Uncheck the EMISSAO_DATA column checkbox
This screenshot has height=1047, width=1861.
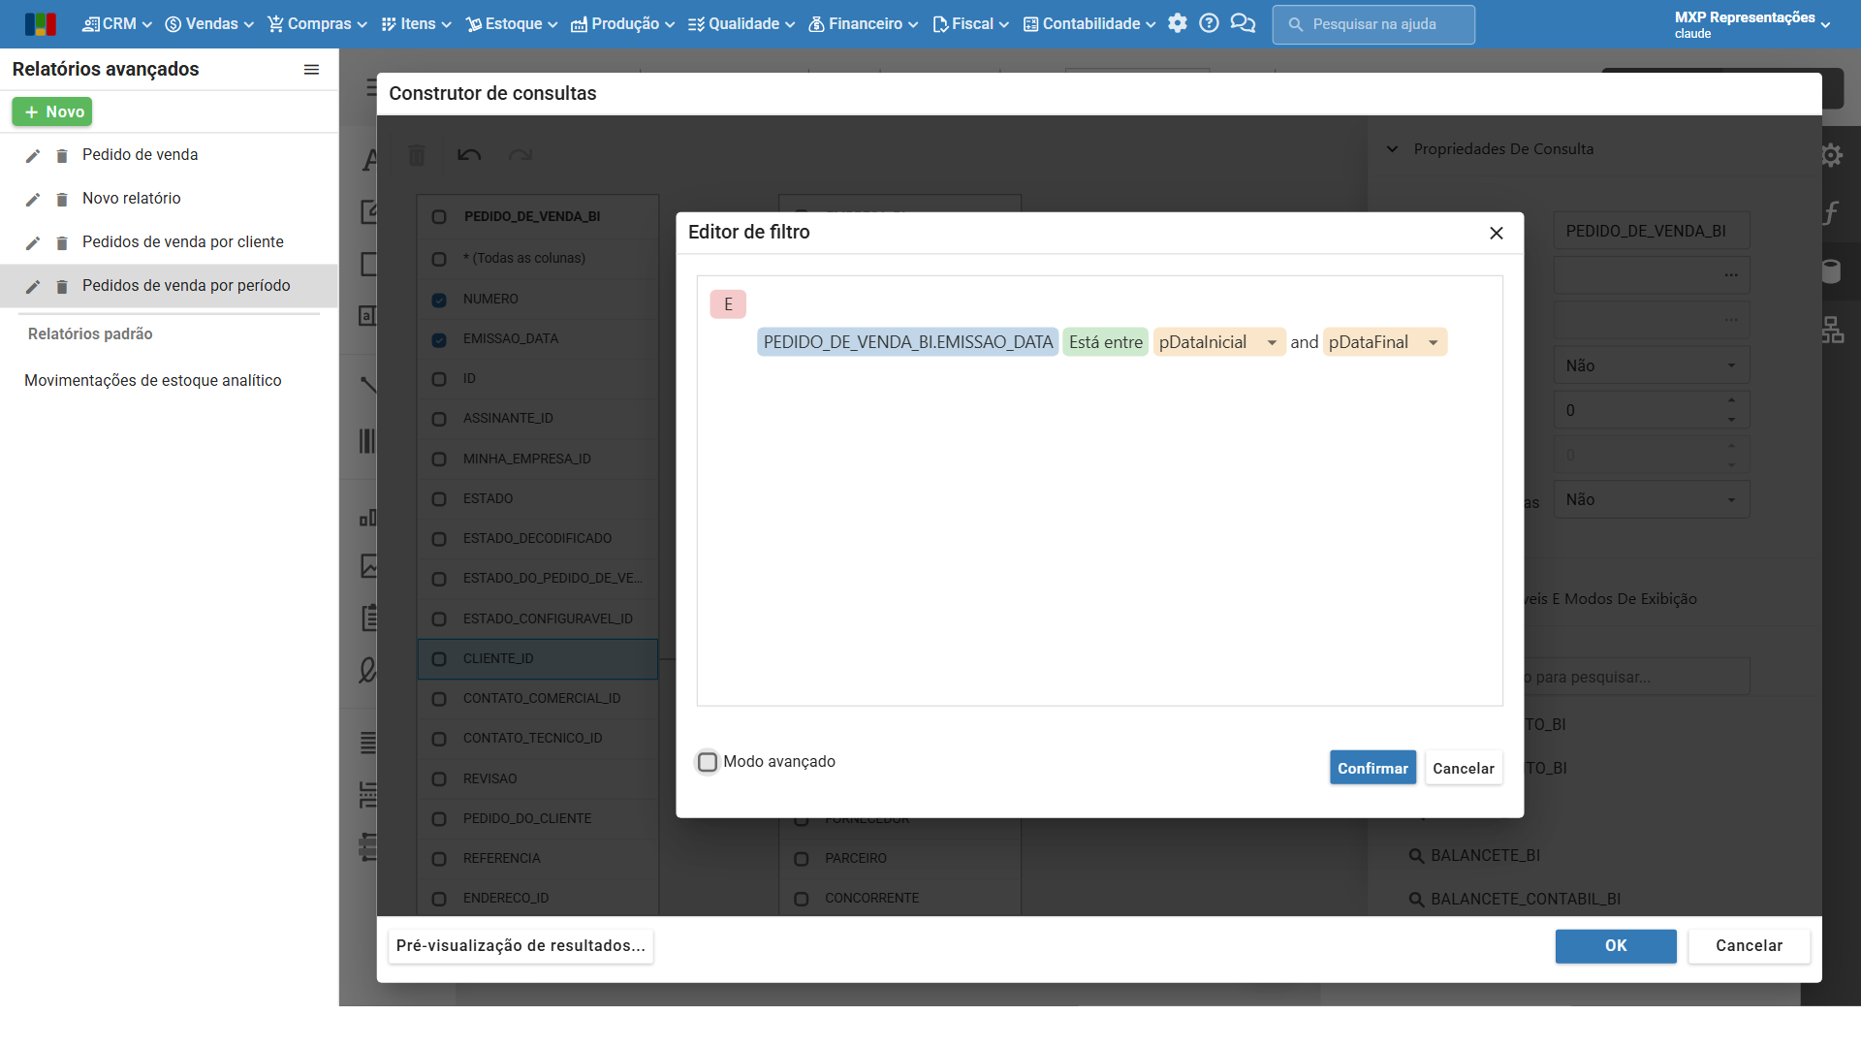click(439, 339)
